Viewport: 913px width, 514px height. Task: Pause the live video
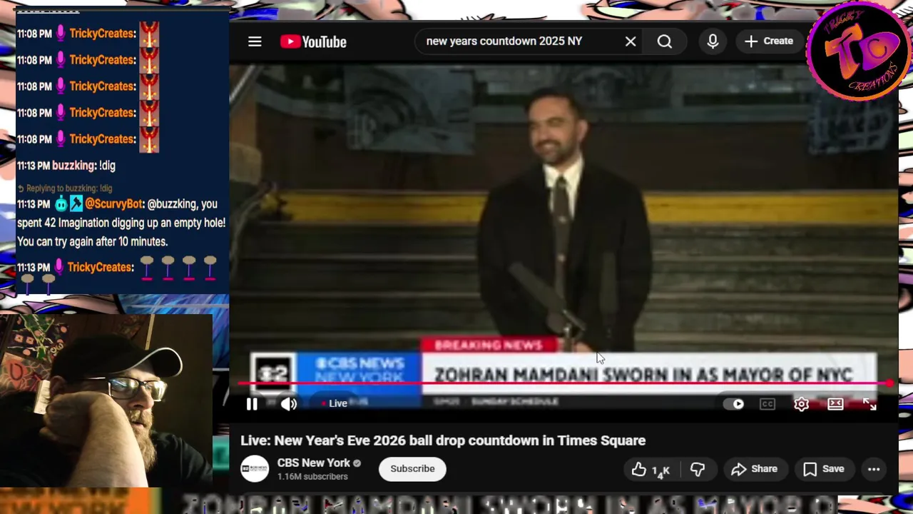pos(252,404)
